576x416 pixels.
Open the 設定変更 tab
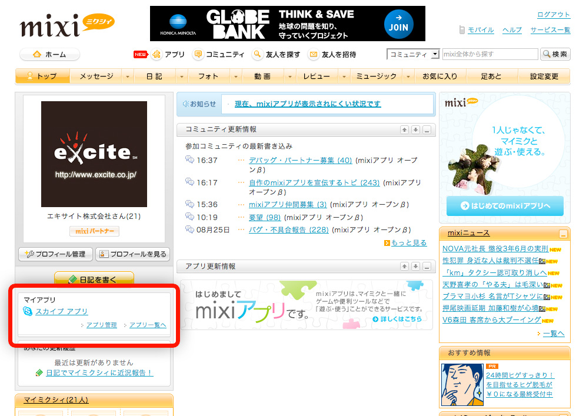pos(544,76)
